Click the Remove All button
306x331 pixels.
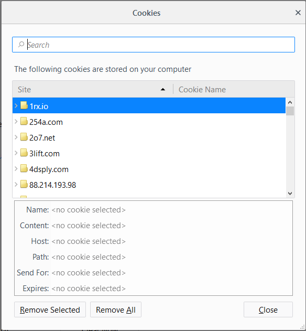click(x=116, y=309)
